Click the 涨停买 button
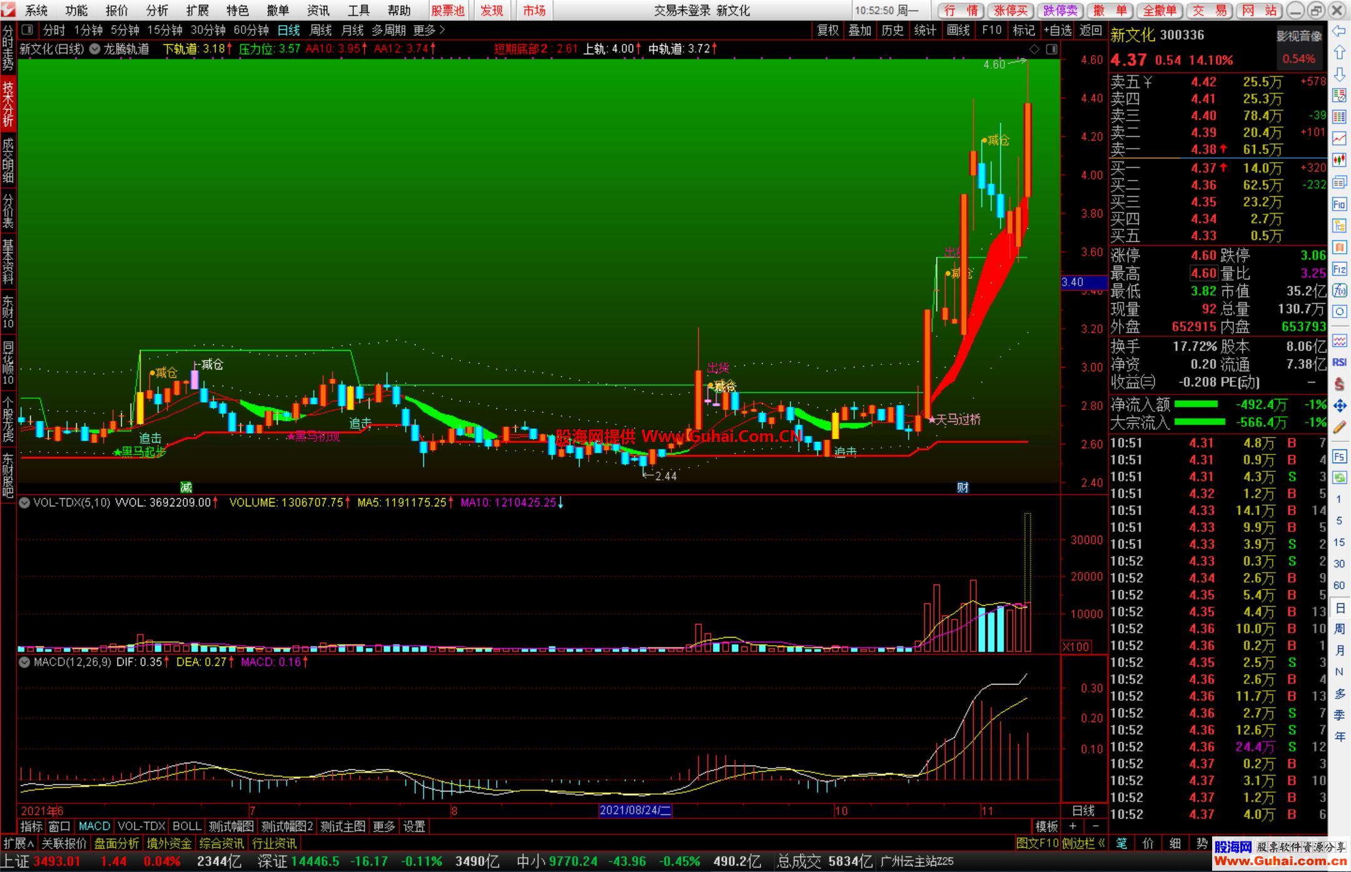 1011,11
